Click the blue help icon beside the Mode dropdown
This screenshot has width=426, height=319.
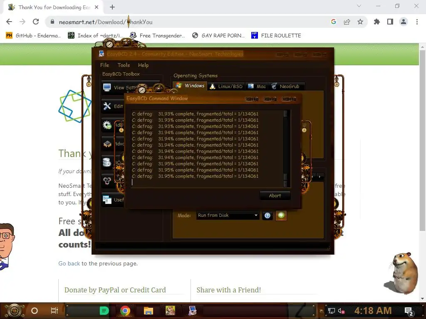pyautogui.click(x=267, y=216)
